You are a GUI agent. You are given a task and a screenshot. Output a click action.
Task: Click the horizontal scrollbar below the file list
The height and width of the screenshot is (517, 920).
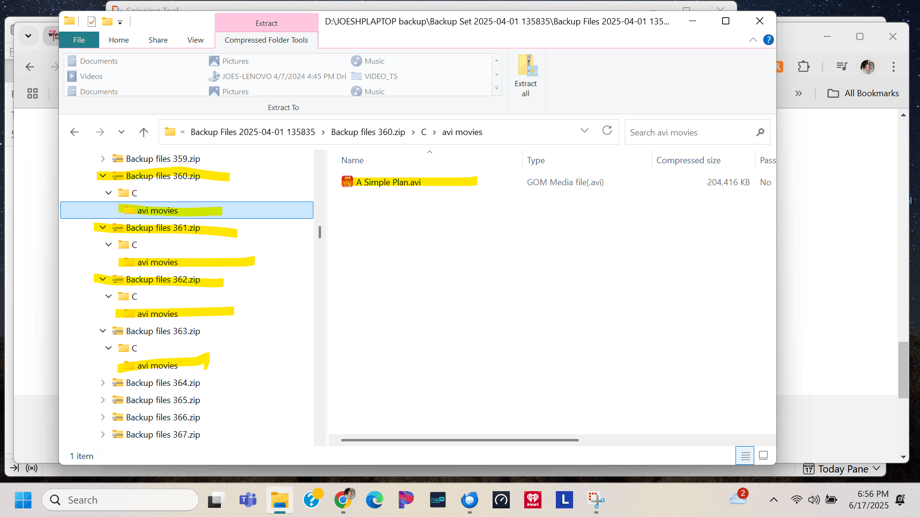pyautogui.click(x=458, y=440)
